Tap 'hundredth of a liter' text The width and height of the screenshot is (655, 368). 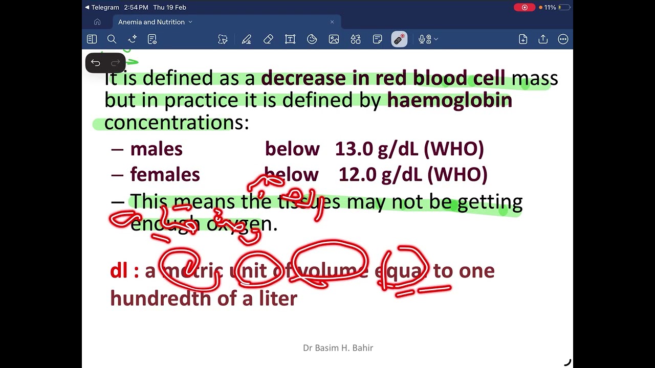point(204,298)
